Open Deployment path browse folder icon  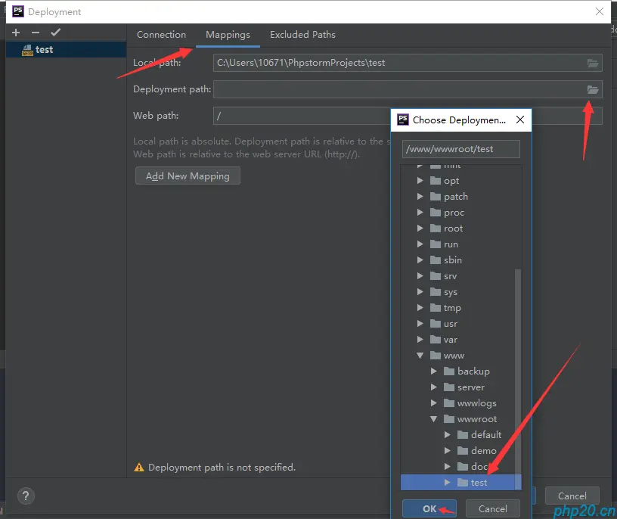pos(593,90)
